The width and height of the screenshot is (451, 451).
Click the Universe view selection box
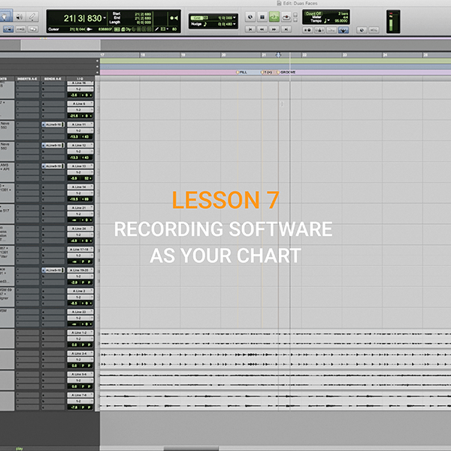coord(60,45)
